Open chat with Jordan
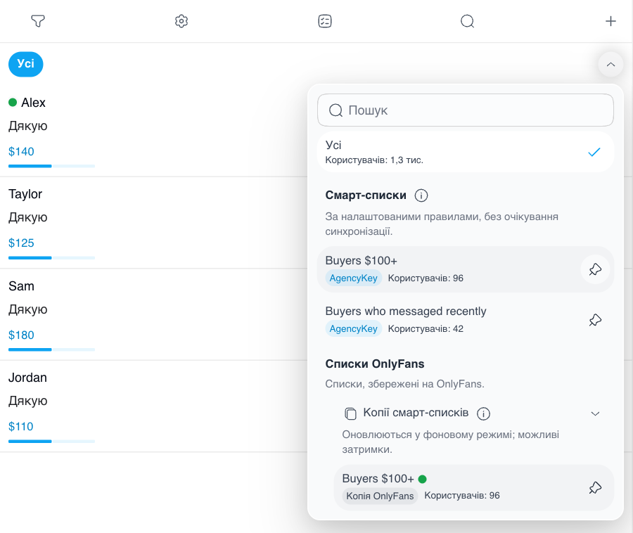The height and width of the screenshot is (533, 633). (x=153, y=406)
